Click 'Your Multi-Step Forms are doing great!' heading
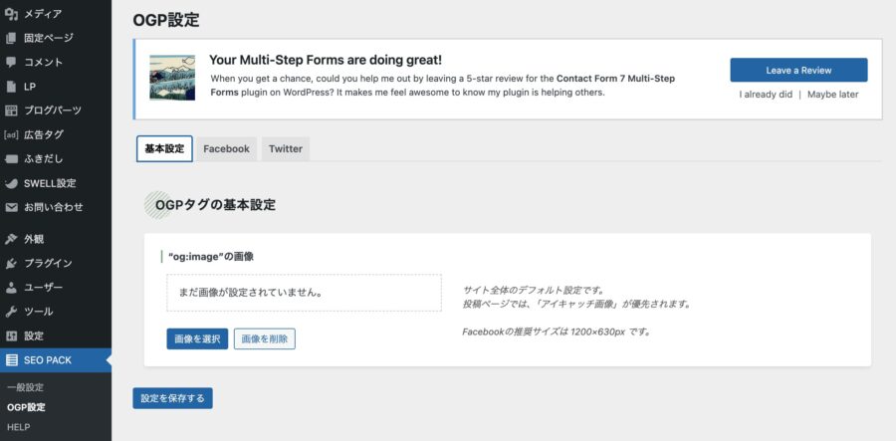The image size is (896, 441). point(326,60)
